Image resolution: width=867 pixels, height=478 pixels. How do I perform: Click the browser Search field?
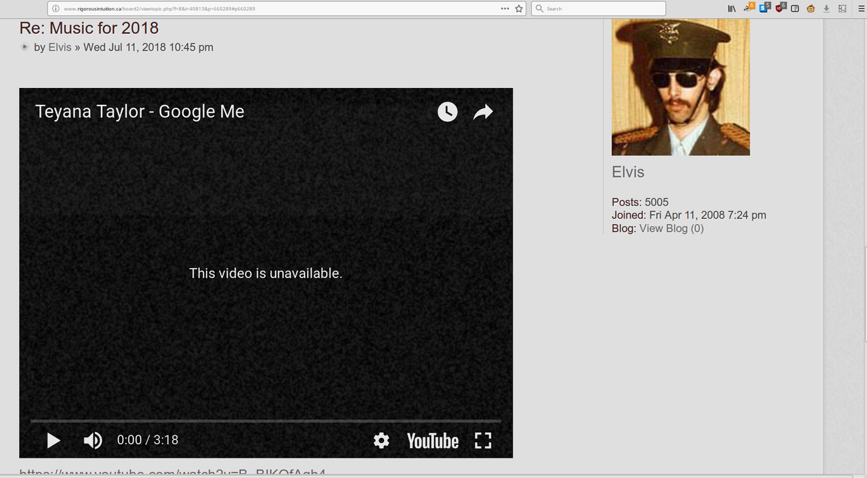598,9
